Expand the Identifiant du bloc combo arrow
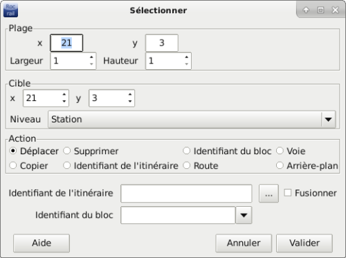The width and height of the screenshot is (346, 258). [x=244, y=215]
